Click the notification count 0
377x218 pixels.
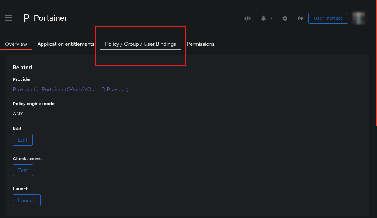pos(270,18)
